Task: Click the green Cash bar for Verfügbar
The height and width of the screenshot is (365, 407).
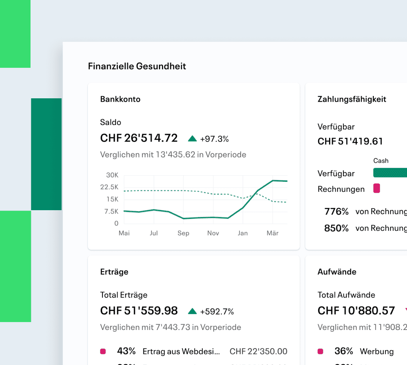Action: (x=390, y=173)
